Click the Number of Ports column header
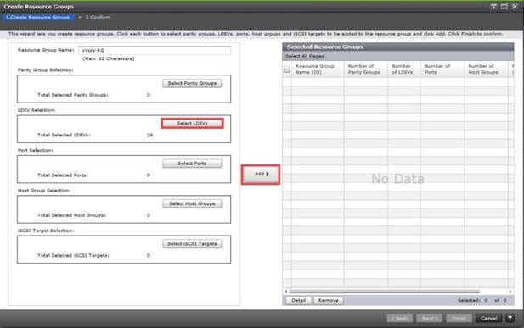Image resolution: width=524 pixels, height=328 pixels. tap(442, 69)
